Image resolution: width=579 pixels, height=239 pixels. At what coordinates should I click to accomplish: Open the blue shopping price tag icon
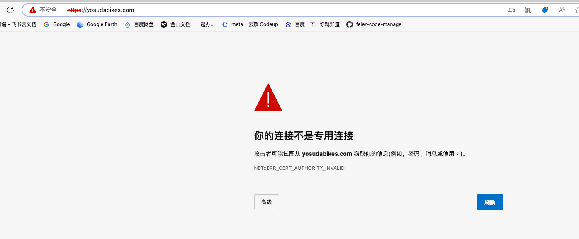[x=545, y=10]
